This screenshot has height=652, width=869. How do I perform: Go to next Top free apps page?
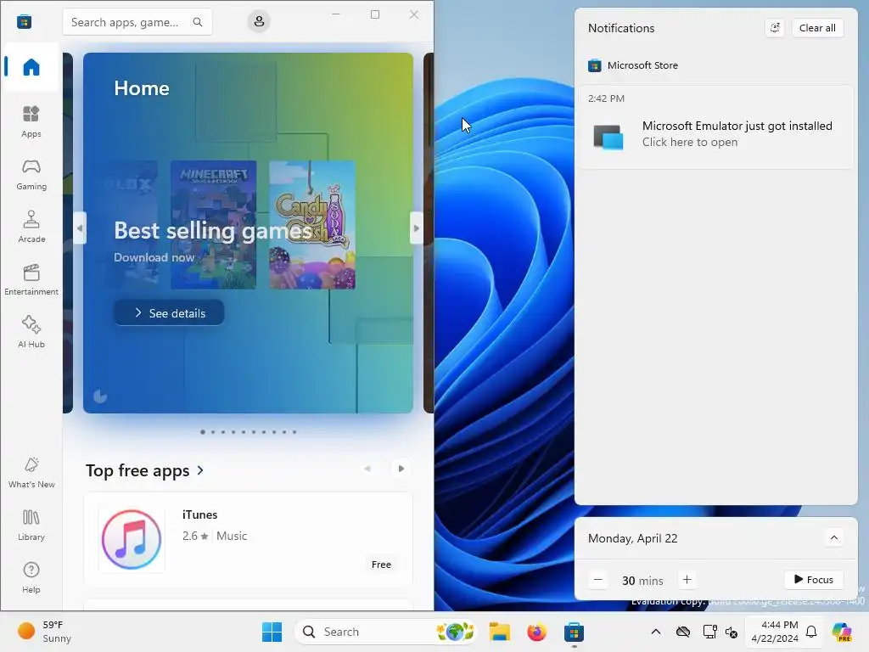401,469
